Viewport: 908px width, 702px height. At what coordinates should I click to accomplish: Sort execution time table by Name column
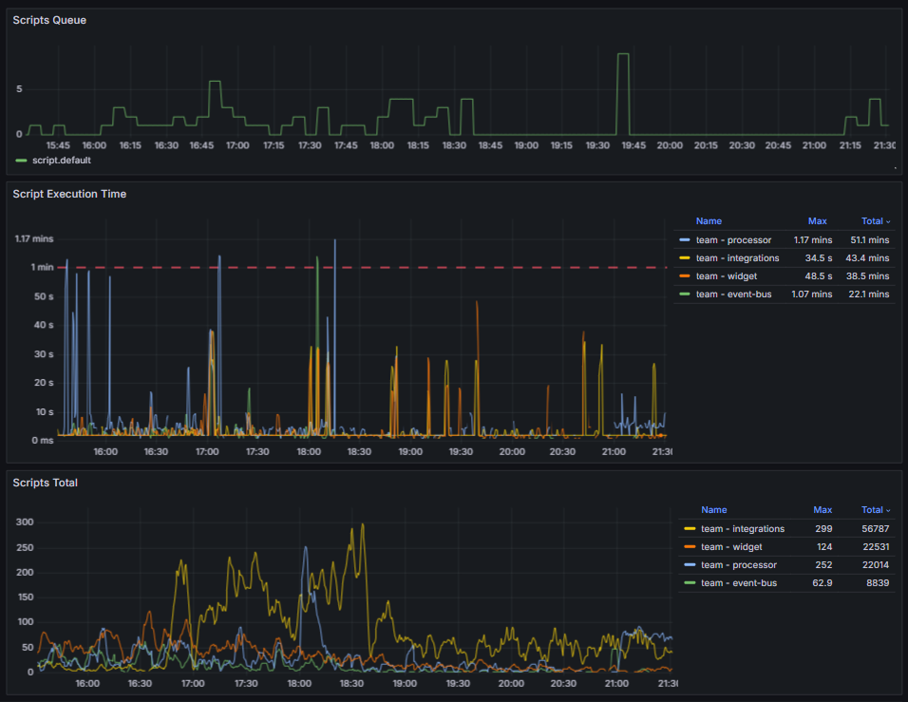[709, 220]
